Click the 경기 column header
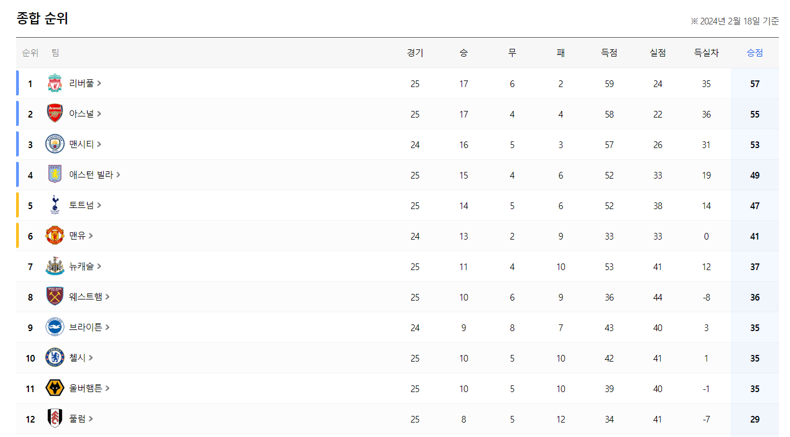 (x=415, y=53)
